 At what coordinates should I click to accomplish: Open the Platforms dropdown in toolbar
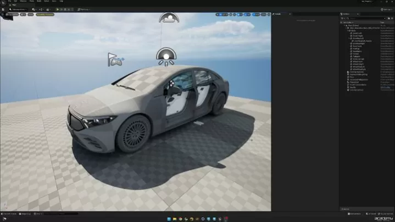(x=85, y=9)
